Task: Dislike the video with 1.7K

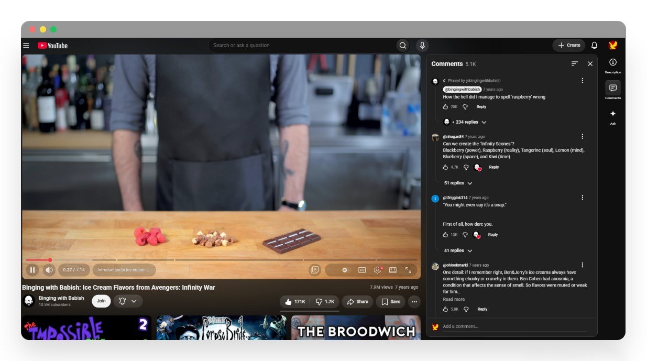Action: tap(325, 302)
